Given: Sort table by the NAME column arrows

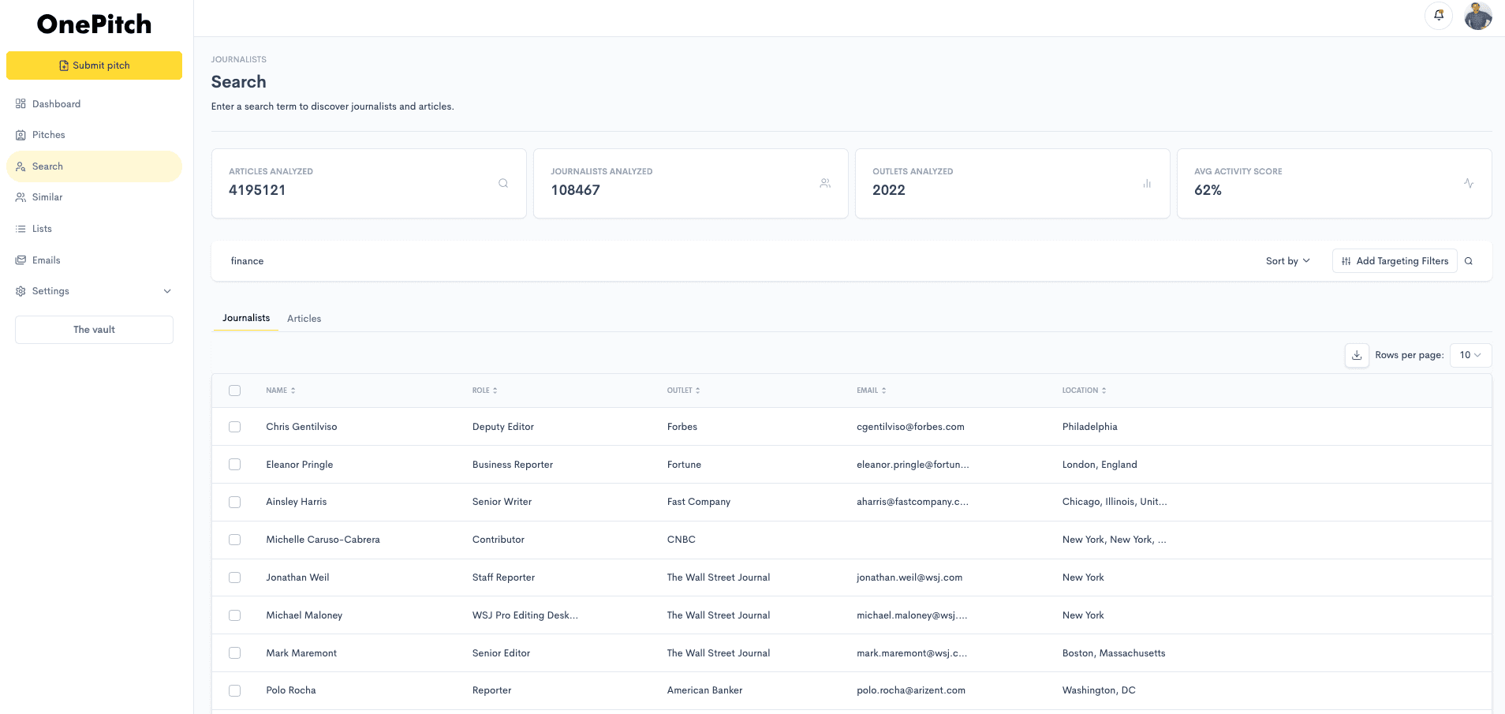Looking at the screenshot, I should [x=293, y=391].
